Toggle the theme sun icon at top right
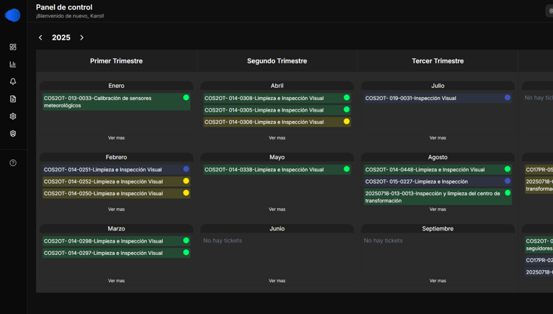 coord(550,11)
